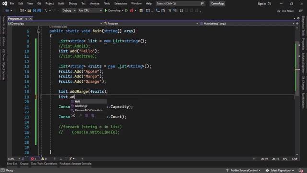
Task: Open the Main(string[] args) member dropdown
Action: (x=247, y=24)
